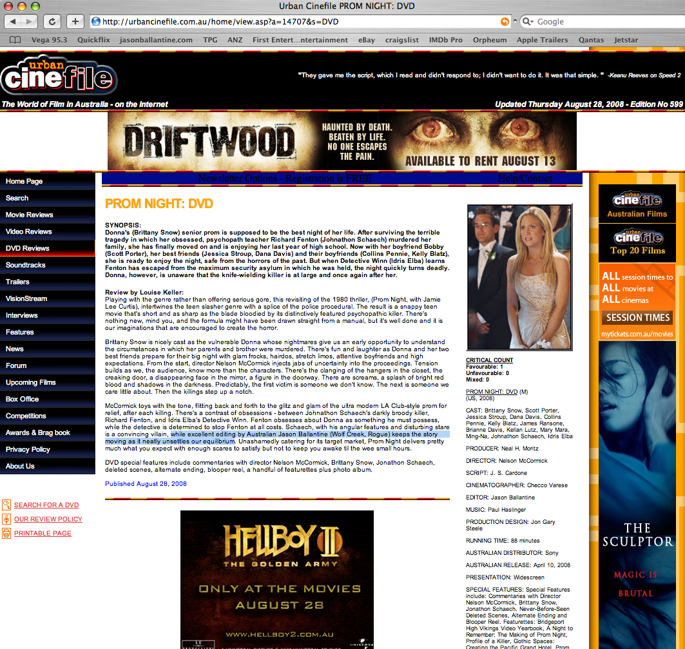Open the Jetstar bookmark
The image size is (685, 649).
pos(626,40)
